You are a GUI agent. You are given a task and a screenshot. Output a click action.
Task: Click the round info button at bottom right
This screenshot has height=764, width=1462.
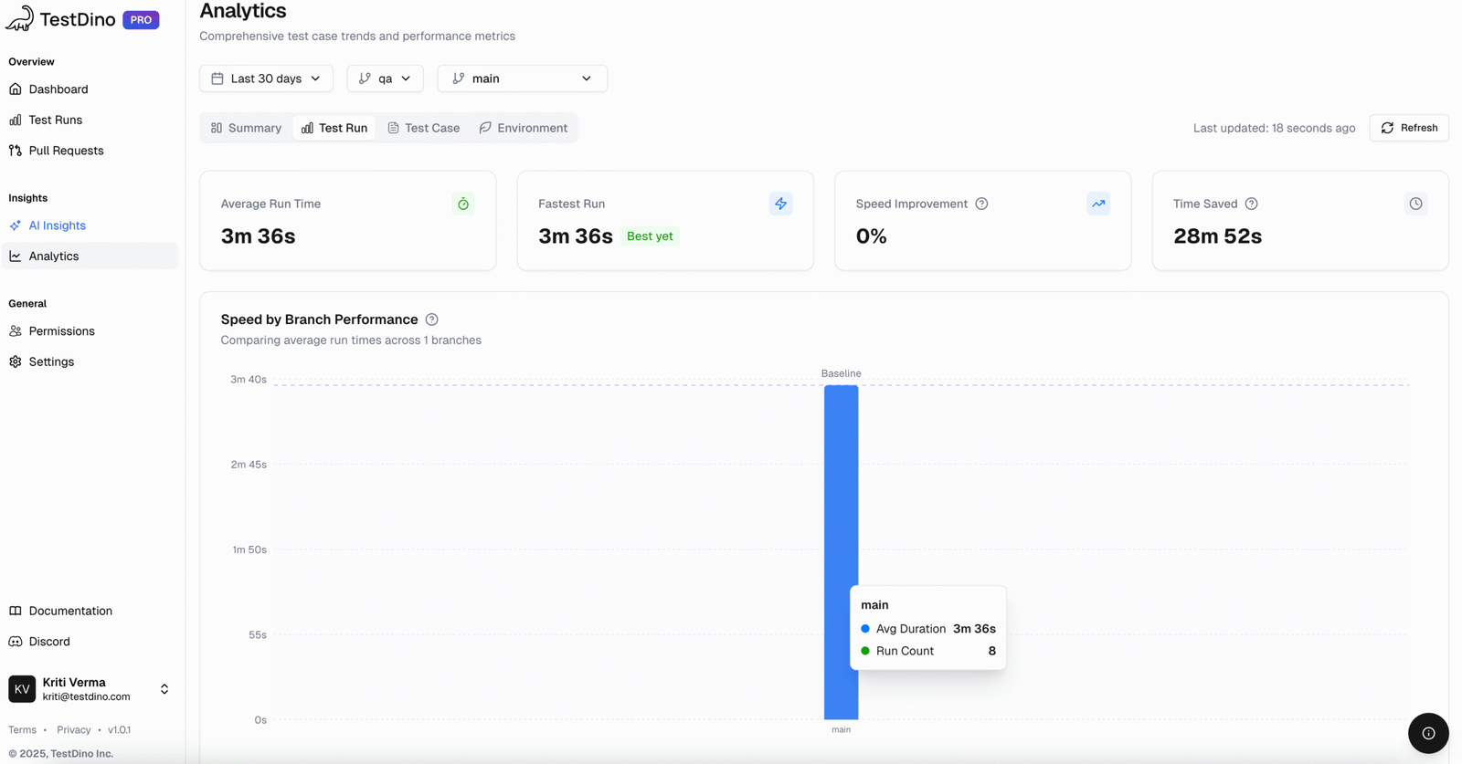click(1428, 733)
